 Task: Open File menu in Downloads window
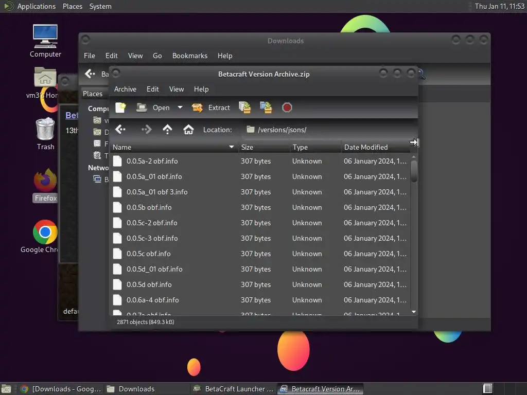click(90, 56)
